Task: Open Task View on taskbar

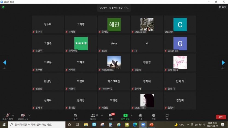Action: point(77,125)
